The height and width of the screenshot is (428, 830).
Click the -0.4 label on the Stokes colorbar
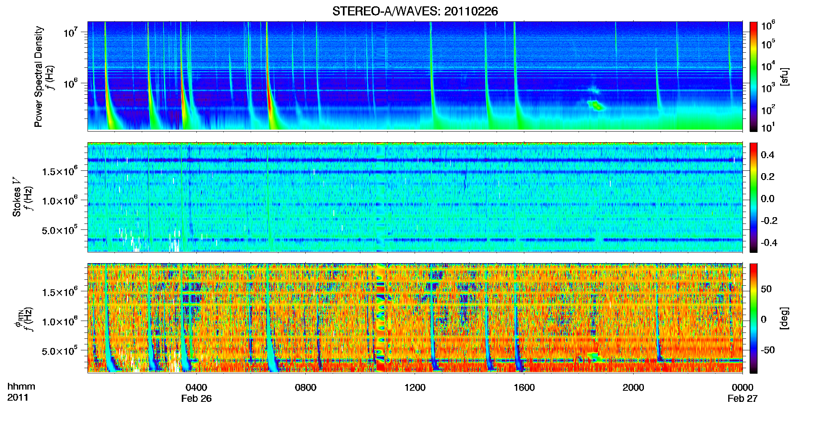(769, 243)
